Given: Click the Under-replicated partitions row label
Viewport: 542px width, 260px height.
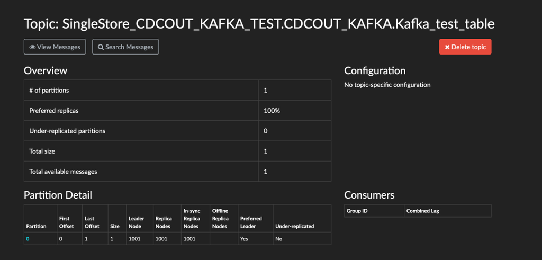Looking at the screenshot, I should 67,131.
